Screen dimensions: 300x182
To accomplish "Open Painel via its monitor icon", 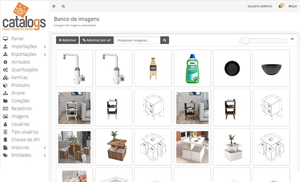I will tap(5, 39).
